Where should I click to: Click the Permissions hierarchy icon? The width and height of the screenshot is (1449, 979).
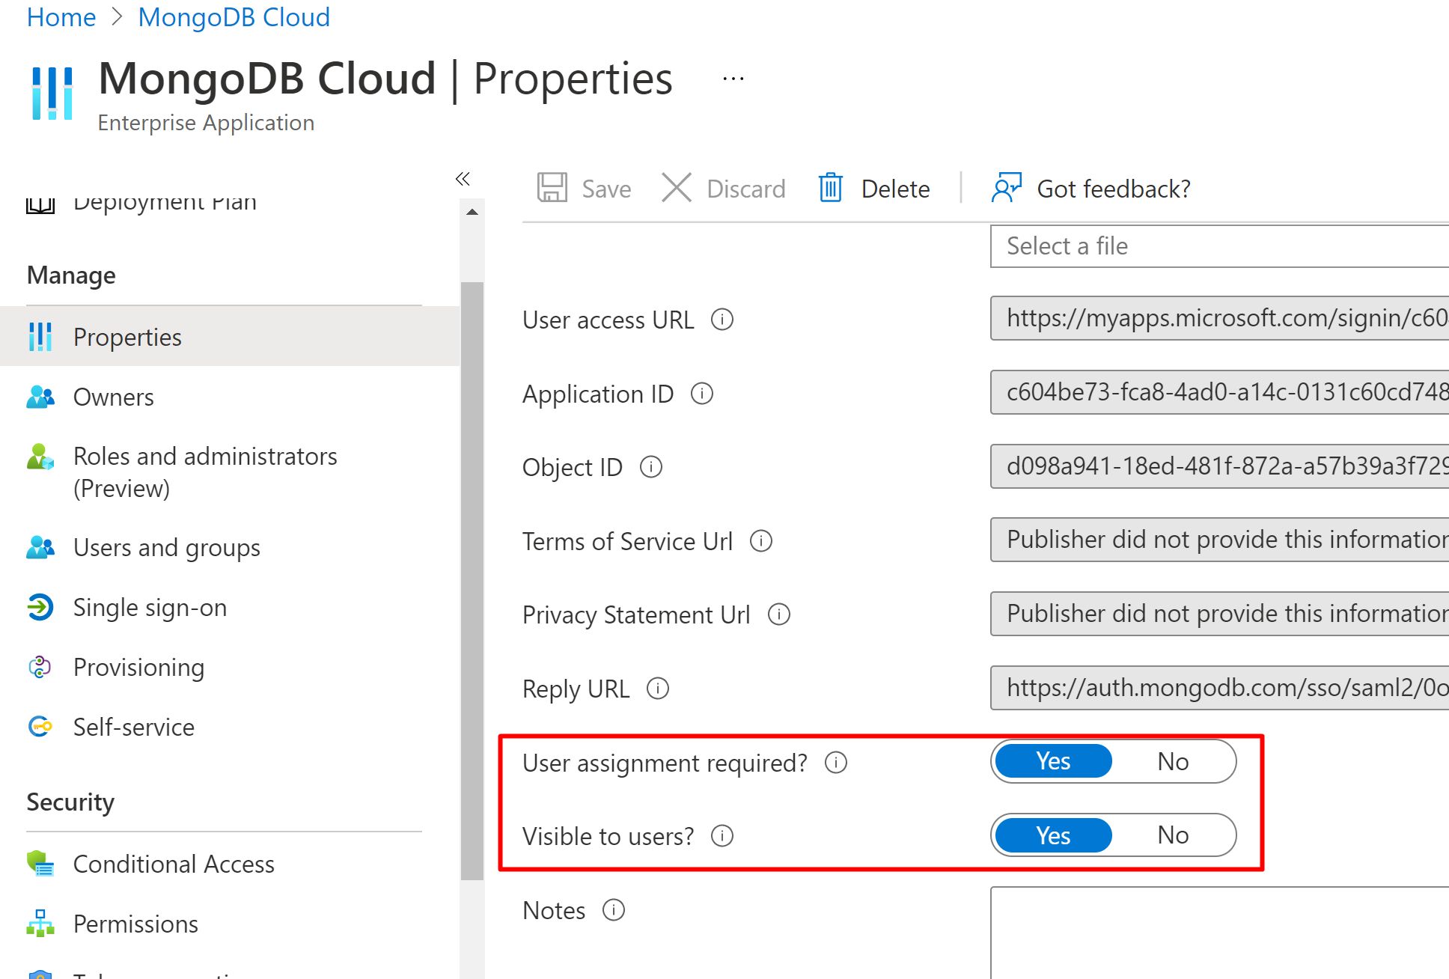click(40, 924)
